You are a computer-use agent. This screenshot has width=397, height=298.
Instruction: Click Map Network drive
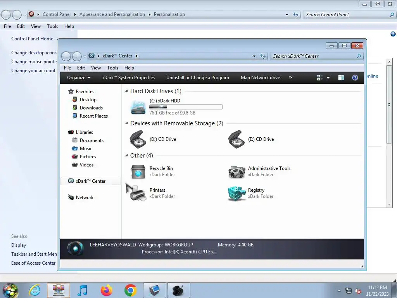260,78
